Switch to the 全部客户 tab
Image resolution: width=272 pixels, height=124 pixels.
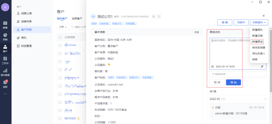coord(77,19)
